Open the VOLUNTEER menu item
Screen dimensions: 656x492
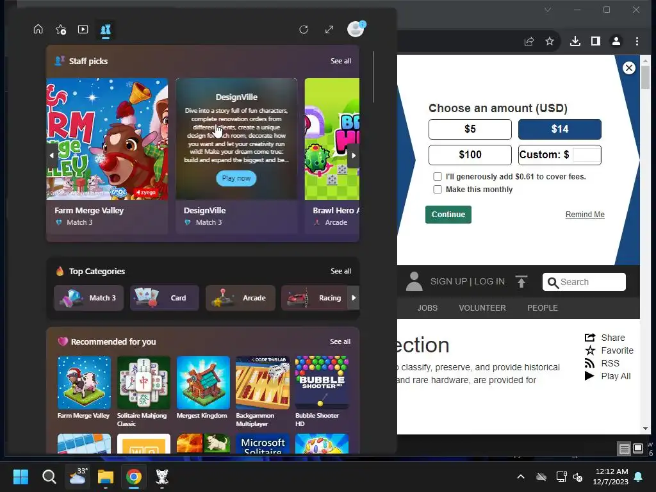(482, 308)
